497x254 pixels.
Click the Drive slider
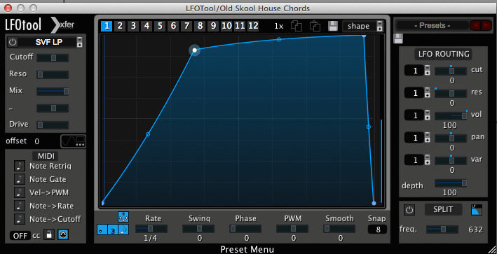(x=53, y=125)
